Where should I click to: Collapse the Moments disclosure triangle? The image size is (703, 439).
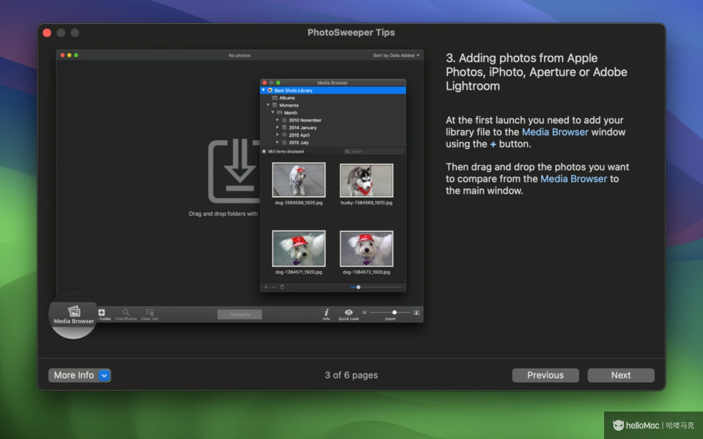[x=268, y=105]
